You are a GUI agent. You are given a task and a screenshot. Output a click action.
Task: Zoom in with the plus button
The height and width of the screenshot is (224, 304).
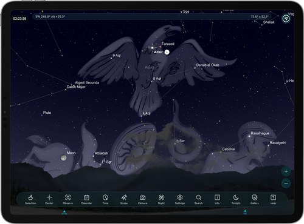(286, 171)
